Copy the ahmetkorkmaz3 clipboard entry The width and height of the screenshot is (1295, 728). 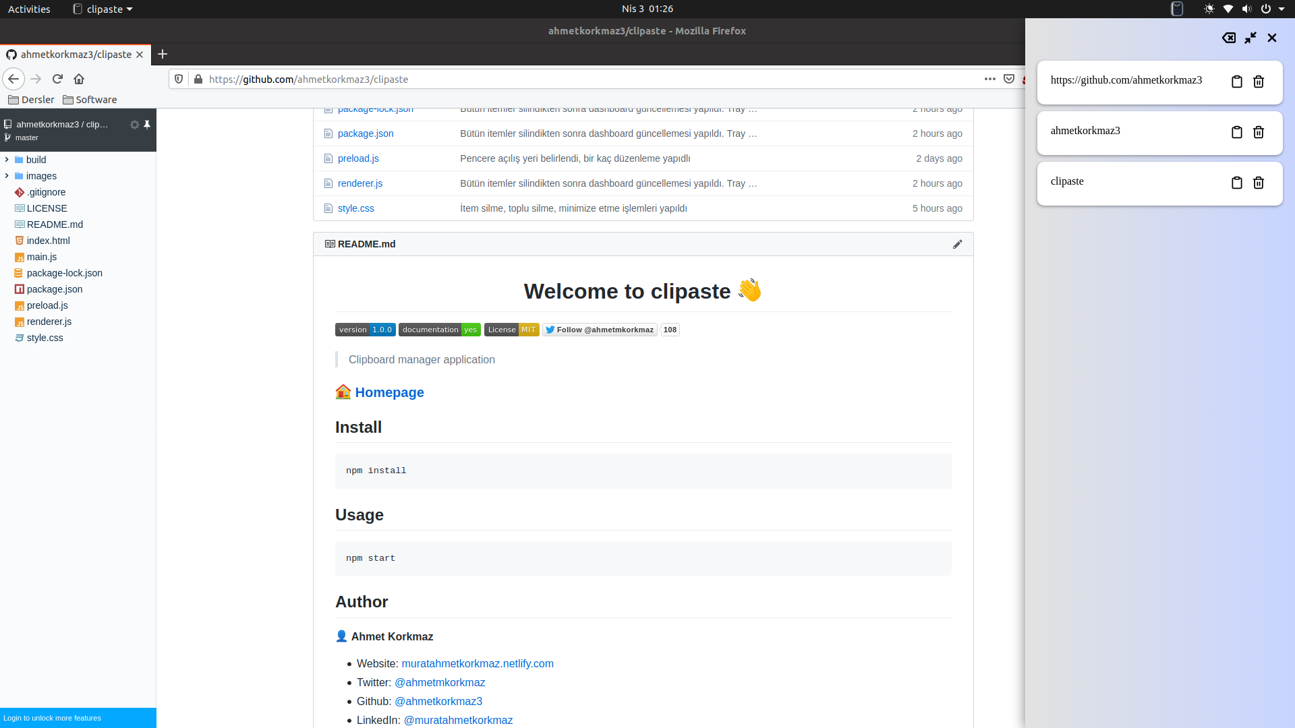1236,132
